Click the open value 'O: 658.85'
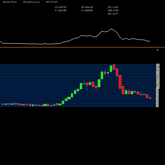 pos(61,7)
